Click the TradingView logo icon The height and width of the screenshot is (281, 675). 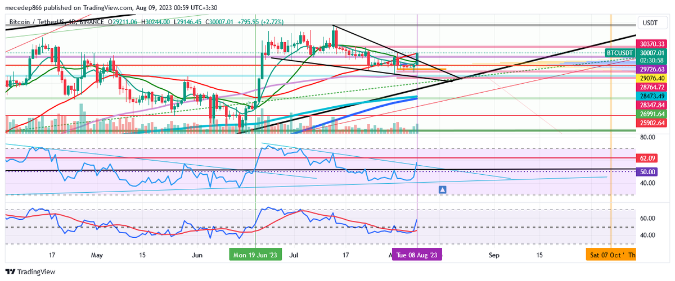pyautogui.click(x=10, y=272)
